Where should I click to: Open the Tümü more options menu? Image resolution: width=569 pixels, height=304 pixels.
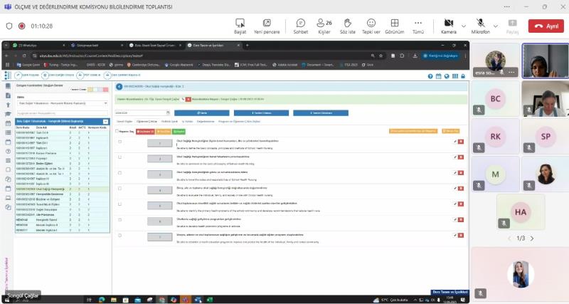[x=418, y=23]
